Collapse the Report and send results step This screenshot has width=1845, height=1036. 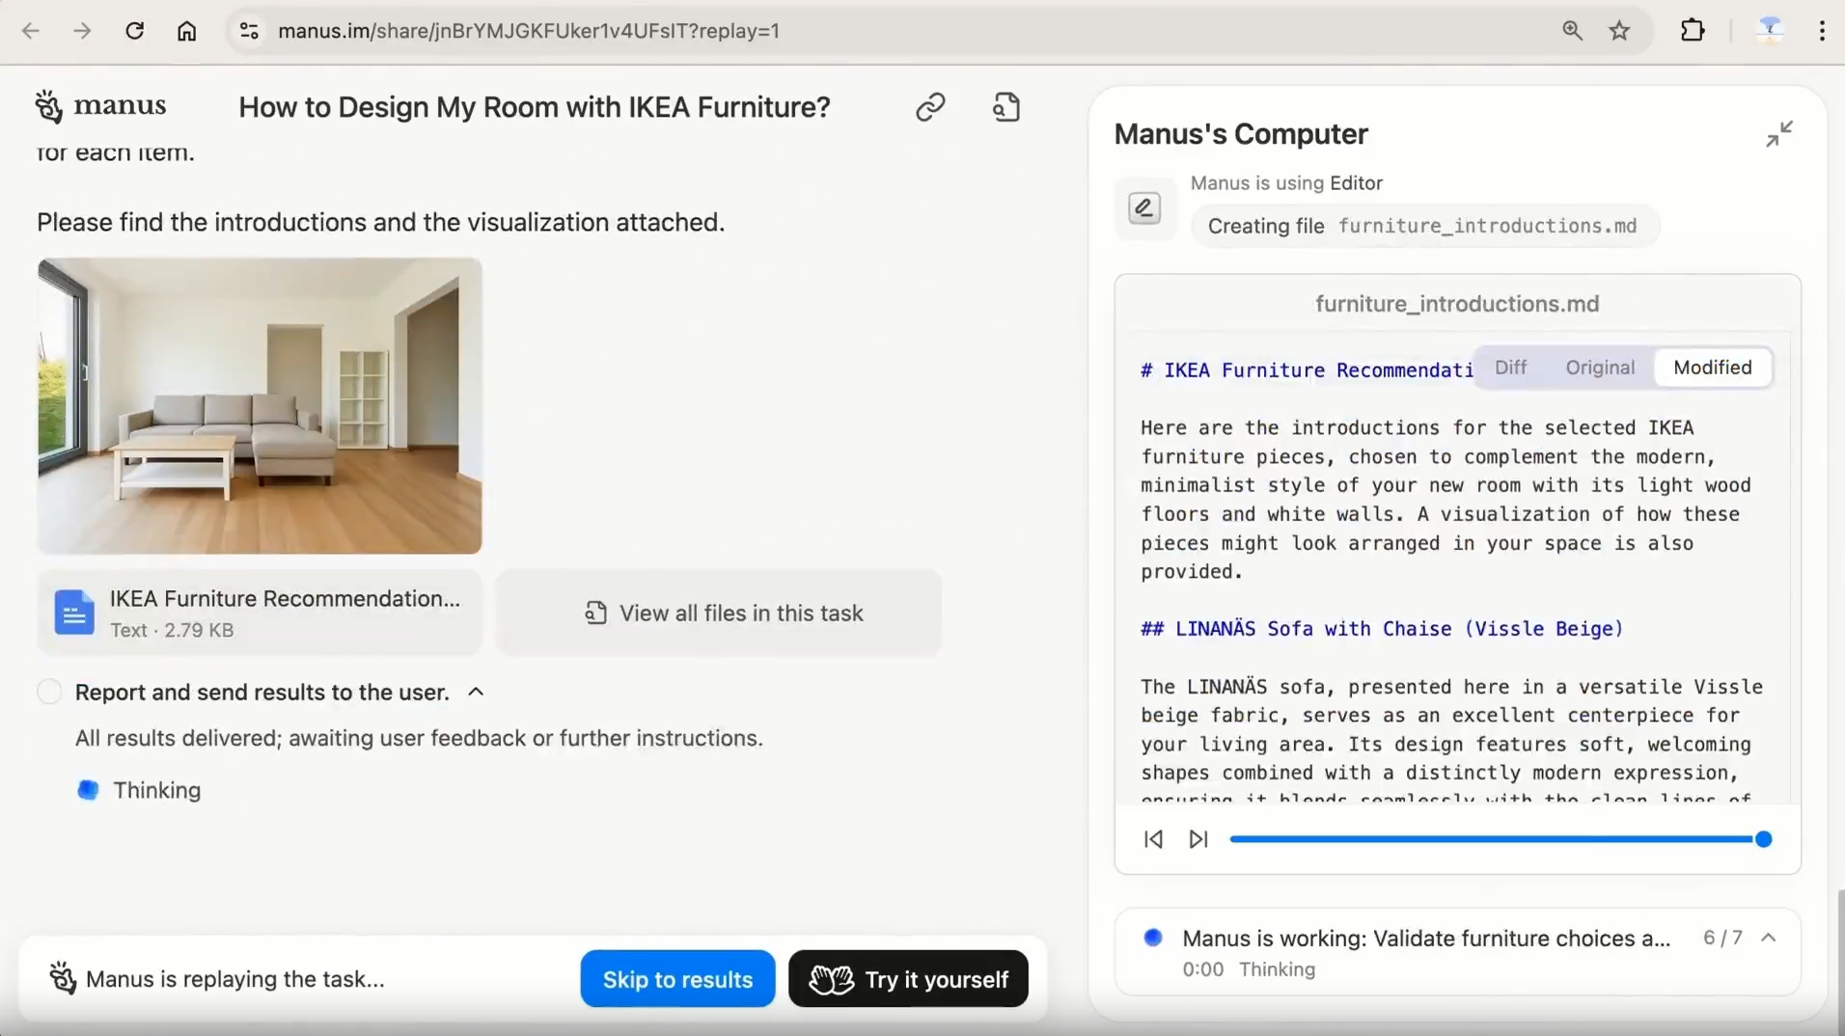476,693
